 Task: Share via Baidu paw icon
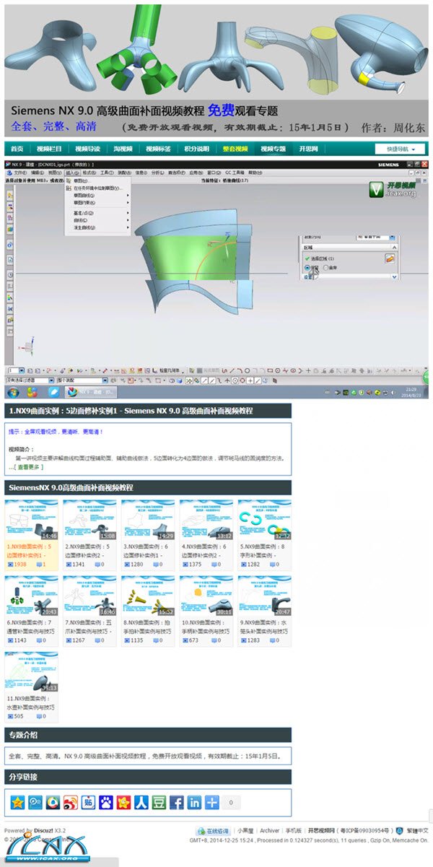coord(106,802)
